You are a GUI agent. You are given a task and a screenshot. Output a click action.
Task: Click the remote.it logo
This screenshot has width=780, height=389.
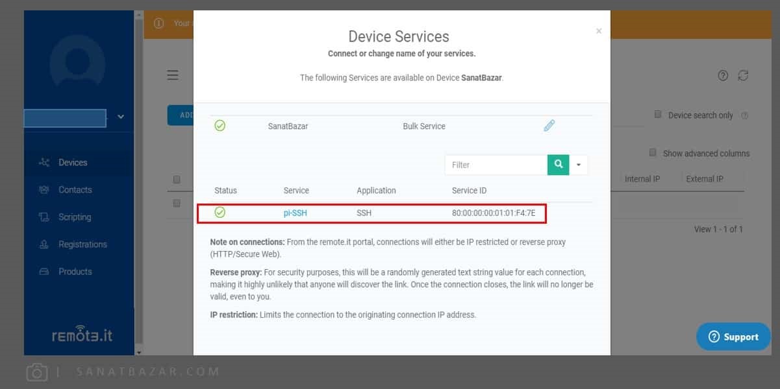click(x=82, y=333)
